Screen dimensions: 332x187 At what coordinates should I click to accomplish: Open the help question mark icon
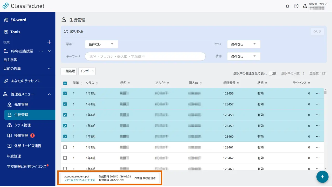(296, 6)
